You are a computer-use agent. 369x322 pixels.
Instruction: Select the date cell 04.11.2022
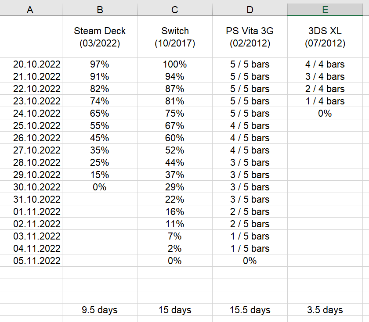click(31, 248)
